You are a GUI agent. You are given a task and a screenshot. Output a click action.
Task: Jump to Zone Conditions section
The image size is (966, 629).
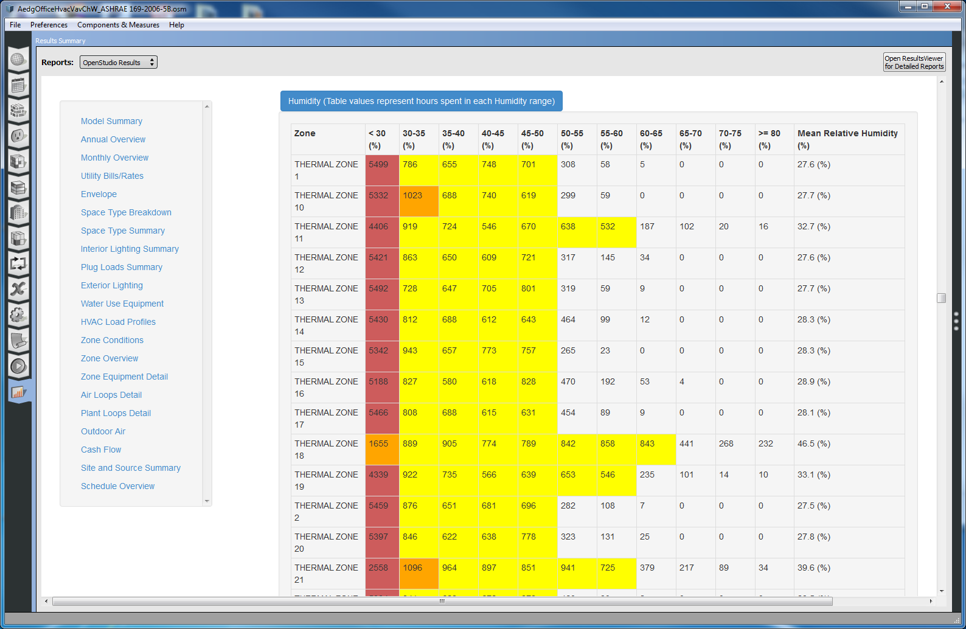click(x=112, y=340)
